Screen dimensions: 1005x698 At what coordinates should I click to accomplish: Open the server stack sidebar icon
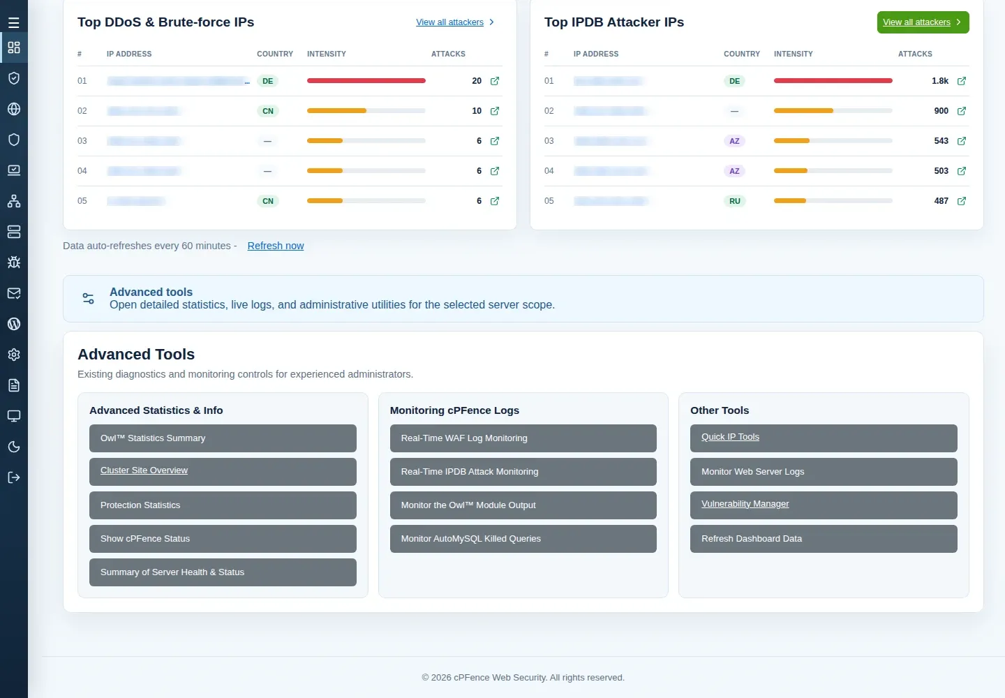pyautogui.click(x=13, y=232)
